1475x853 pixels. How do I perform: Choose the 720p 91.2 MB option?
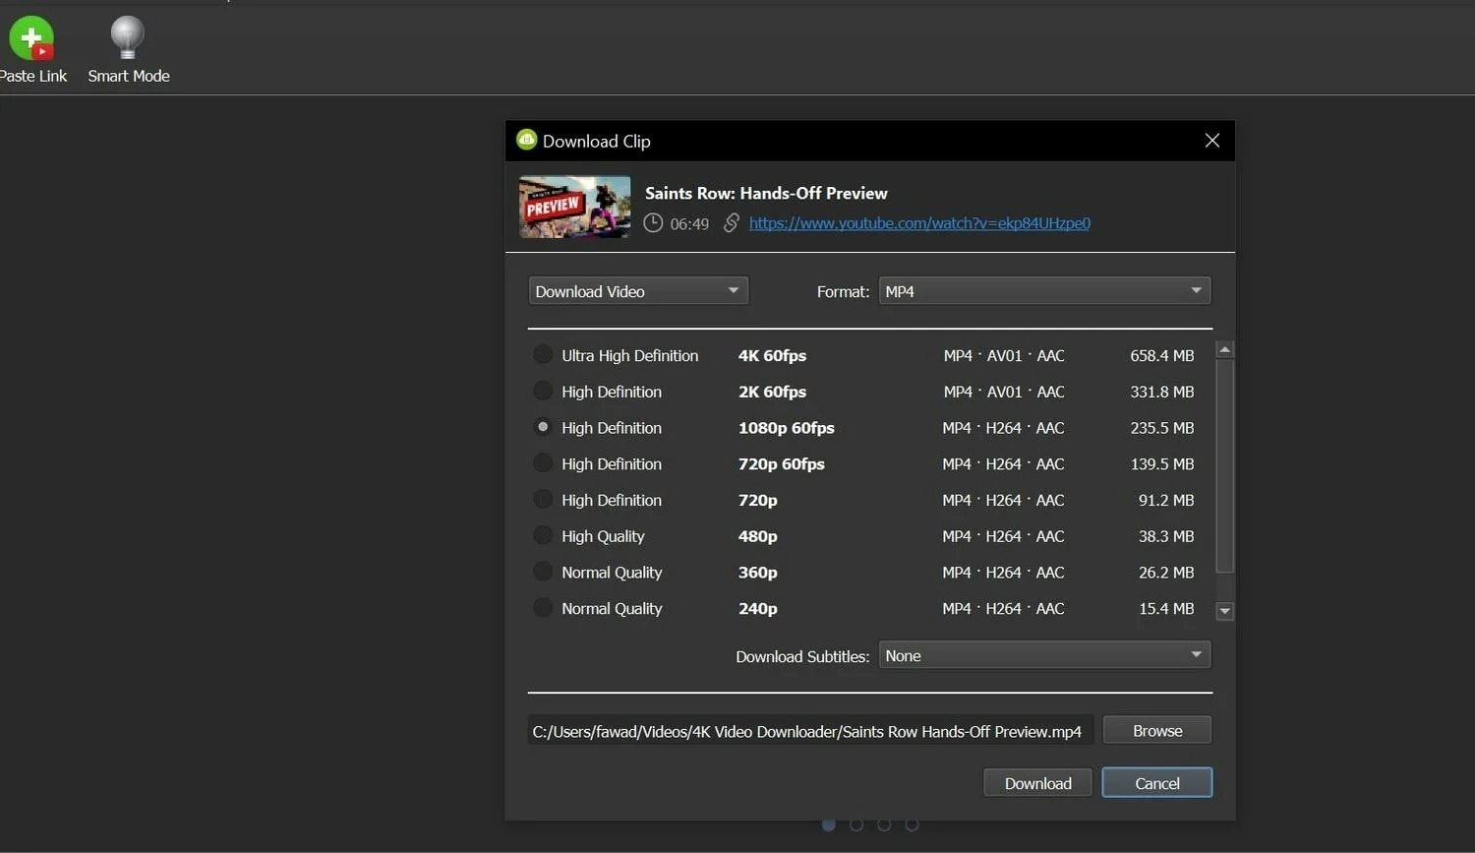click(543, 500)
